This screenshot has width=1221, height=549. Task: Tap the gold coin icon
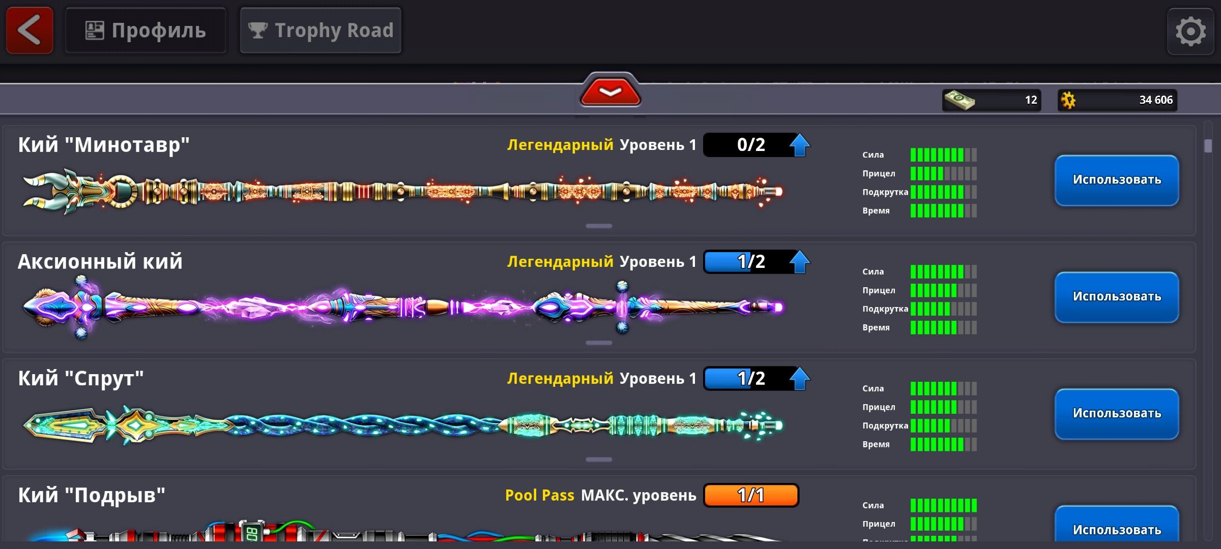click(1068, 100)
